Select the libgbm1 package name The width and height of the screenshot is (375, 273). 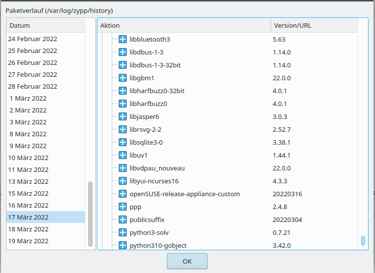point(142,78)
